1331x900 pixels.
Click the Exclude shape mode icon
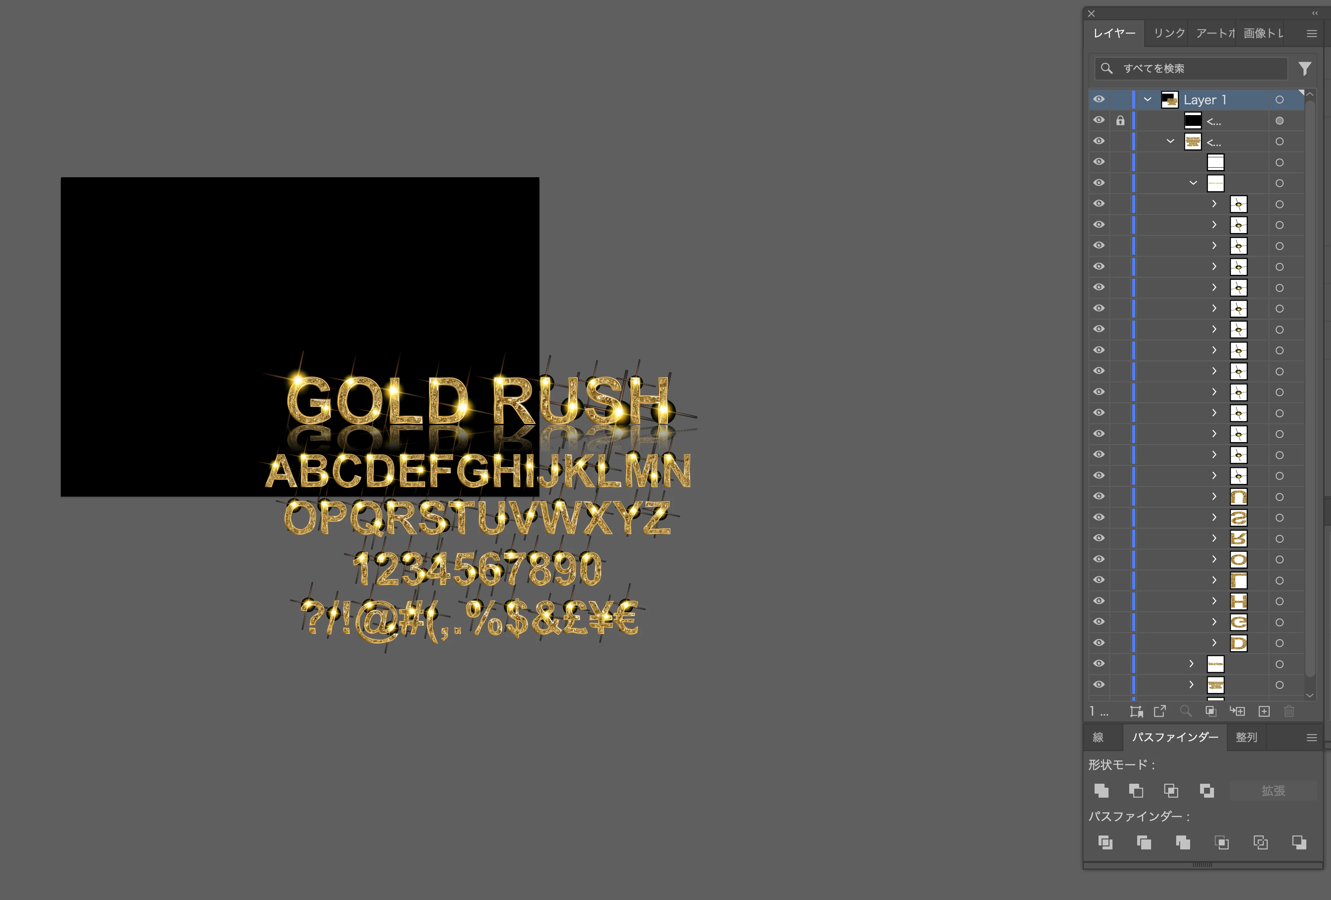[x=1207, y=790]
